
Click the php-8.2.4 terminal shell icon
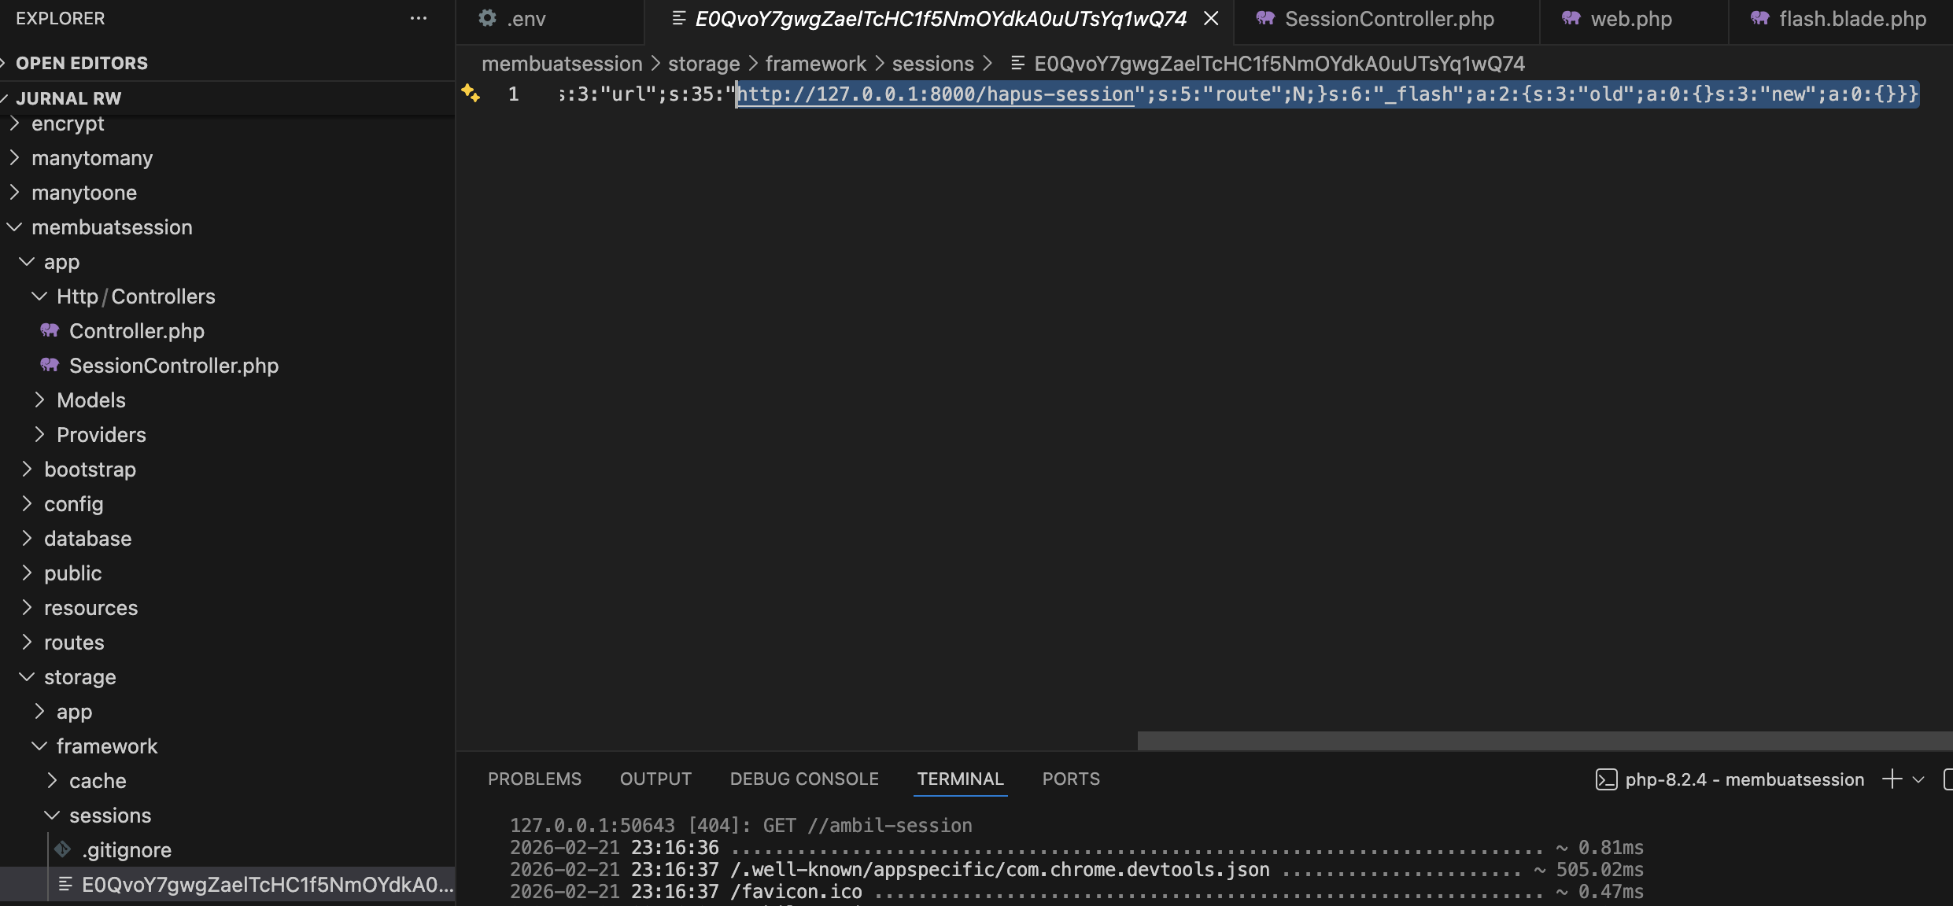[1606, 779]
